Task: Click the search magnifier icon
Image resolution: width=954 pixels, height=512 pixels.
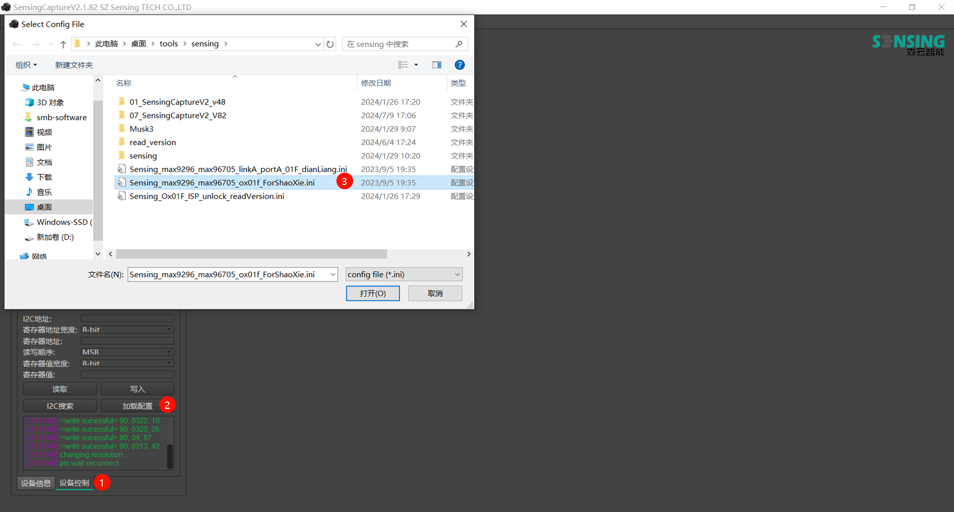Action: pos(459,44)
